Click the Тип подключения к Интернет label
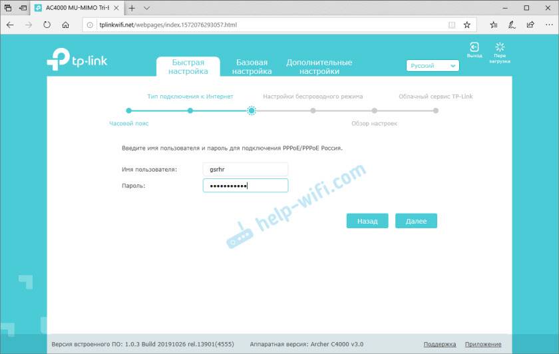559x354 pixels. click(x=190, y=96)
